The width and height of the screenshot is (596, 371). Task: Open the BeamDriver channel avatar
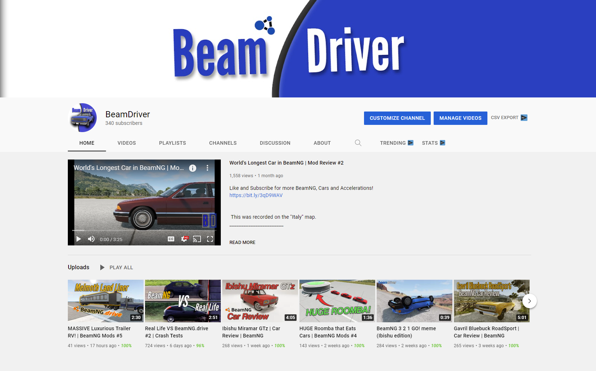tap(82, 118)
